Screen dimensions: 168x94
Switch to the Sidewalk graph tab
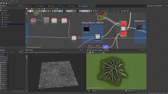(52, 6)
